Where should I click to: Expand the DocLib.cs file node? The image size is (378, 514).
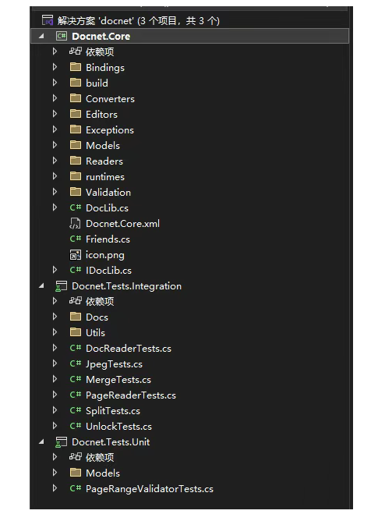[55, 207]
